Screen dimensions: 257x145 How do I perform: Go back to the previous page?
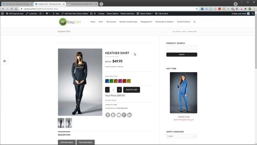(x=3, y=9)
